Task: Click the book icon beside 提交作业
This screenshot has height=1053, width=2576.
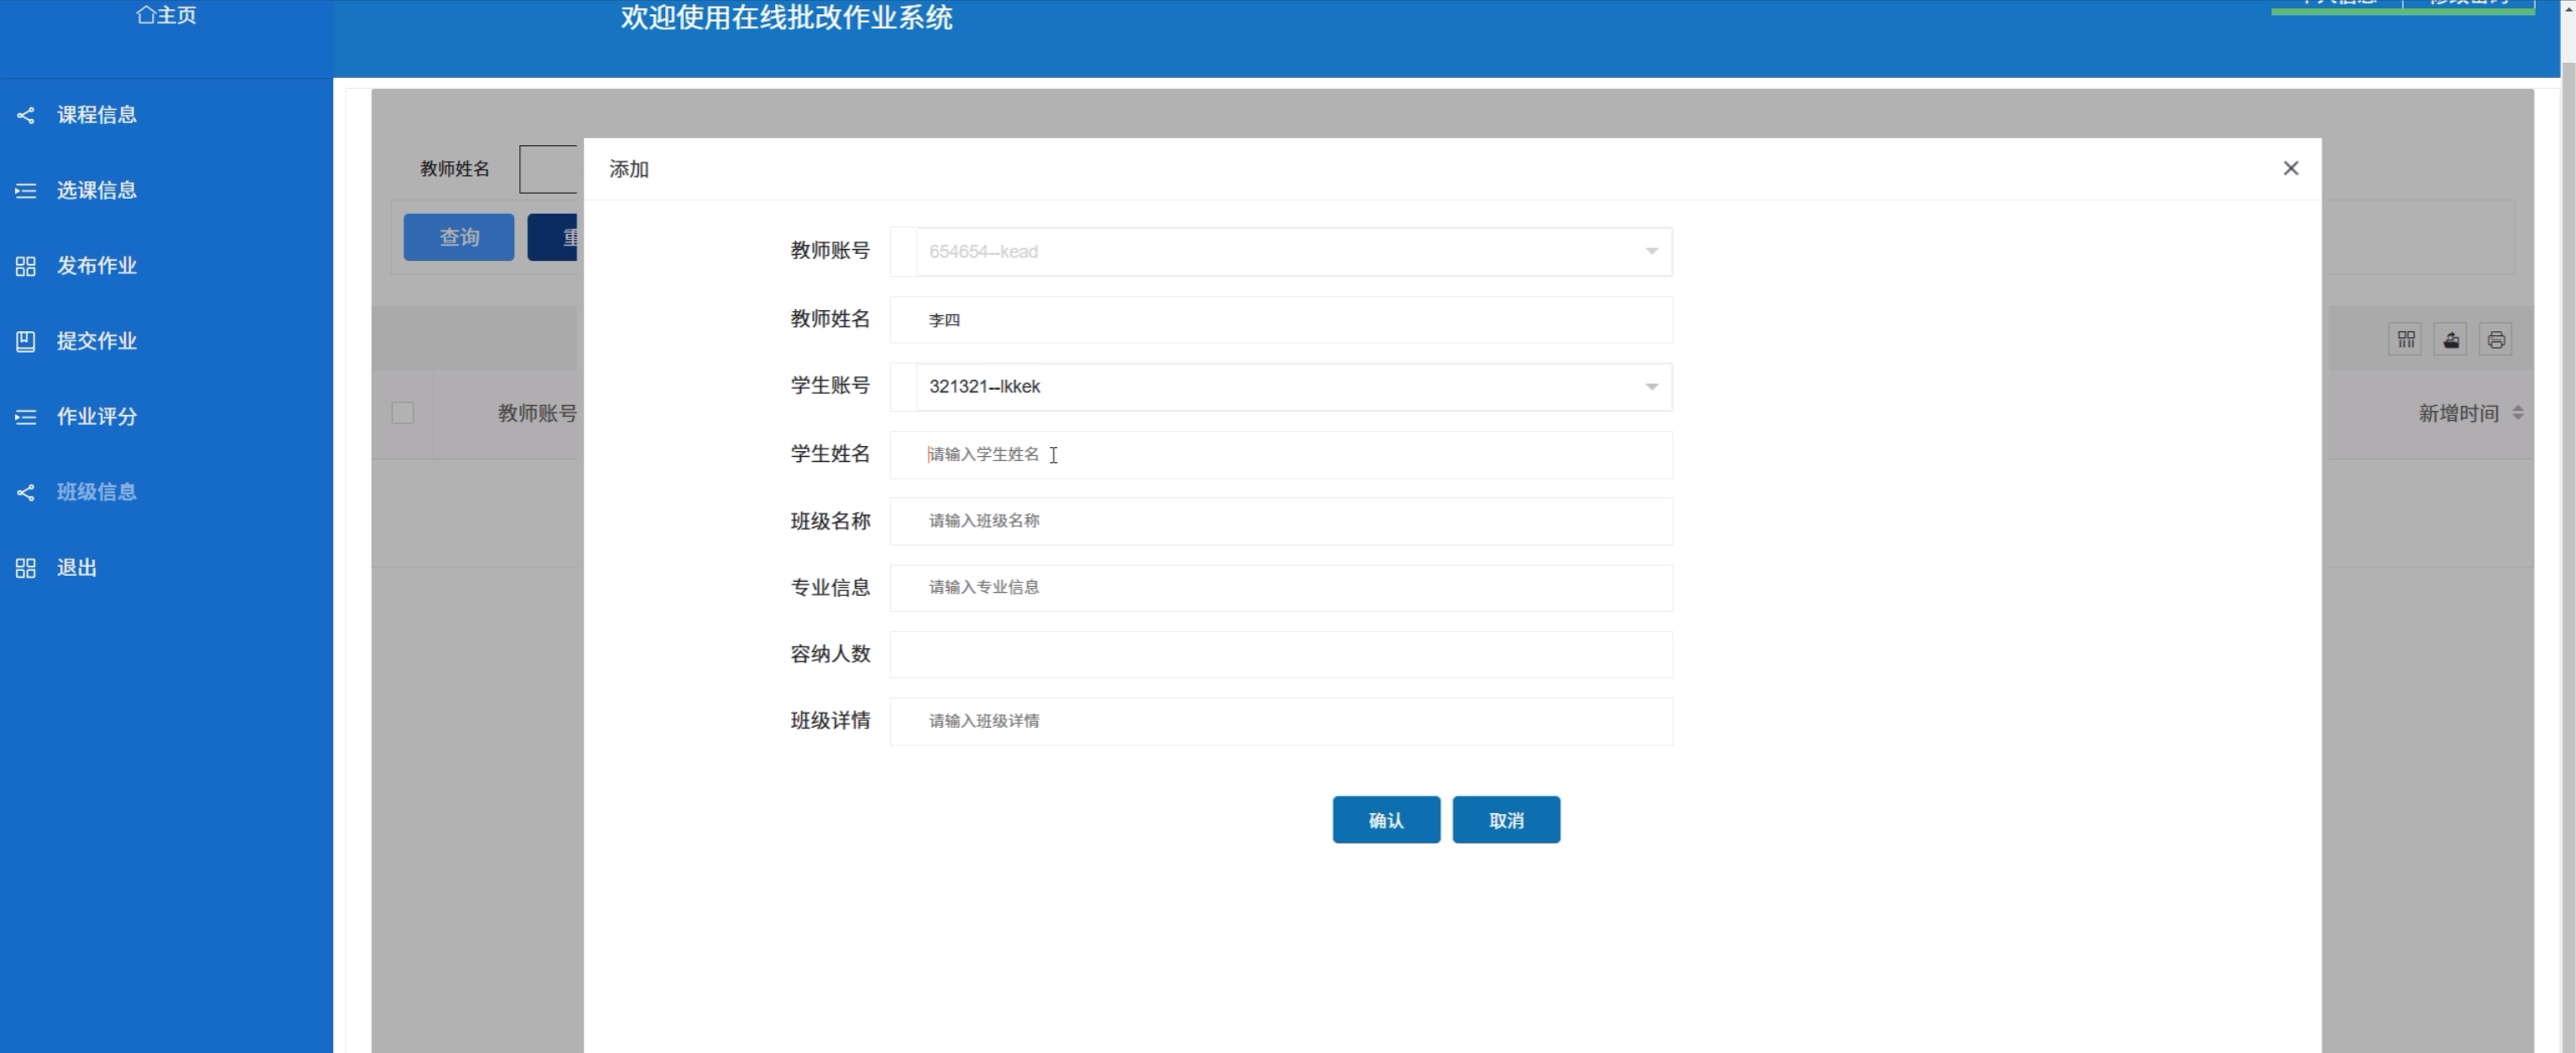Action: 26,342
